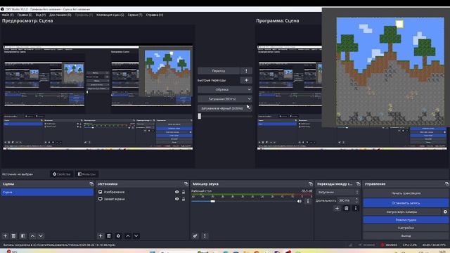
Task: Remove selected source with trash icon
Action: click(109, 236)
